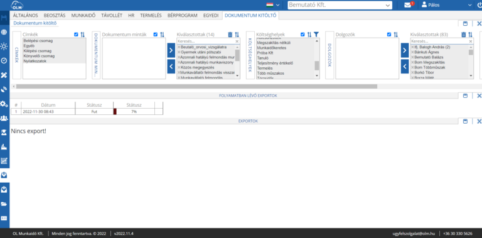482x238 pixels.
Task: Open the Pálos user menu
Action: pyautogui.click(x=446, y=5)
